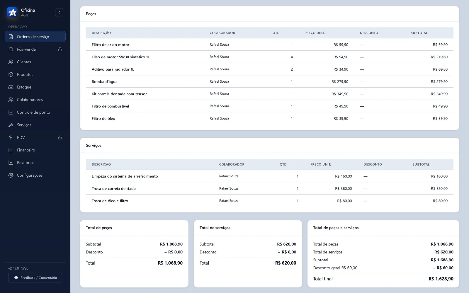This screenshot has width=469, height=293.
Task: Click the lock icon next to Pós-venda
Action: point(60,49)
